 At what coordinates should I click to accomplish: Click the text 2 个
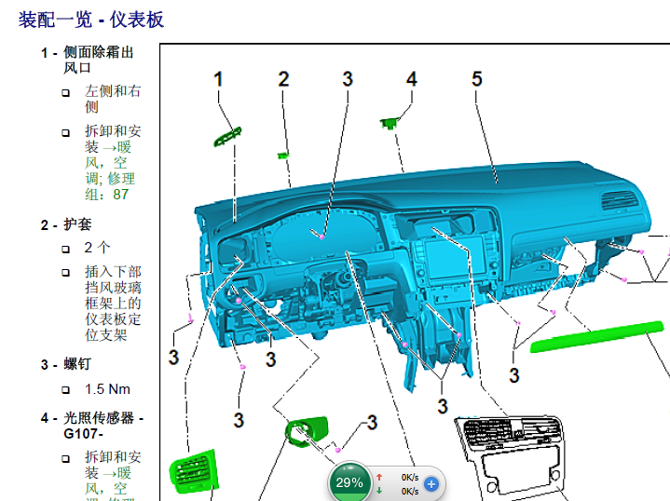point(98,248)
